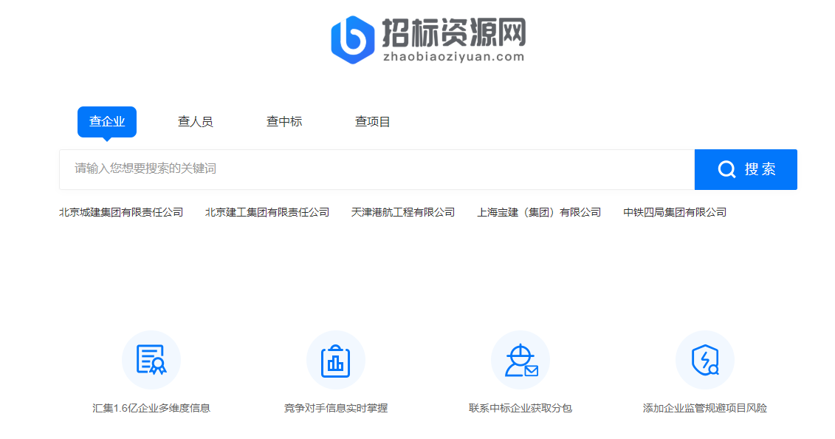Click the text 竞争对手信息实时掌握
This screenshot has height=439, width=835.
335,408
